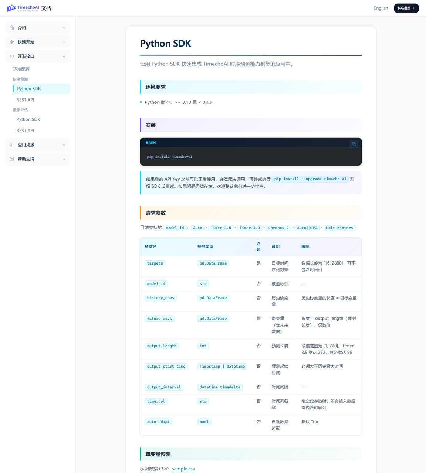
Task: Open the 环境配置 page
Action: [21, 69]
